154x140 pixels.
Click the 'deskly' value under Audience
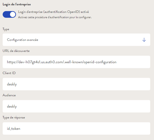[x=12, y=106]
